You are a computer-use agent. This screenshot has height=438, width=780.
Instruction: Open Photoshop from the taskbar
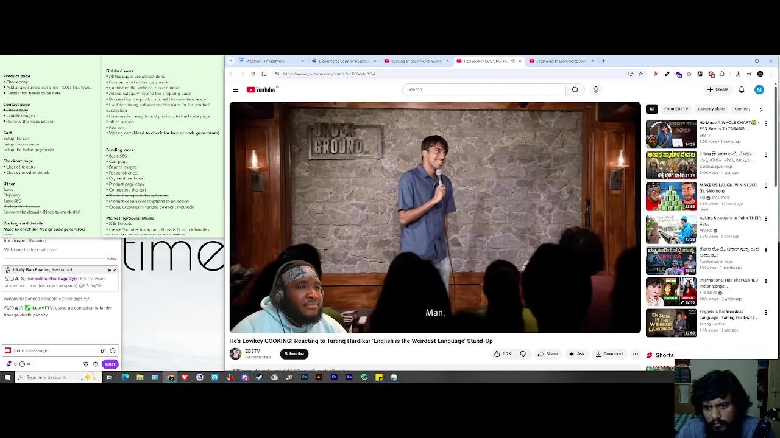pos(304,377)
